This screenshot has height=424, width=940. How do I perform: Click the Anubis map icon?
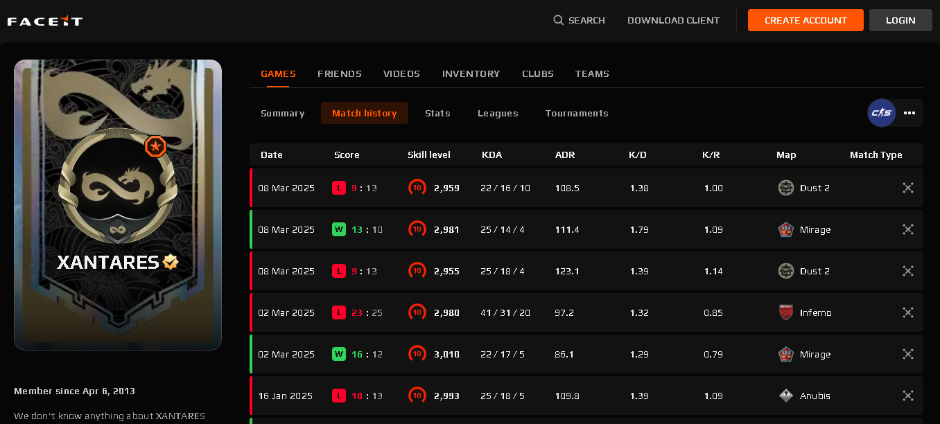(785, 396)
